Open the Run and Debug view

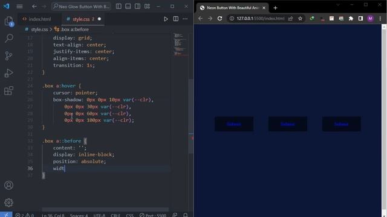click(9, 73)
